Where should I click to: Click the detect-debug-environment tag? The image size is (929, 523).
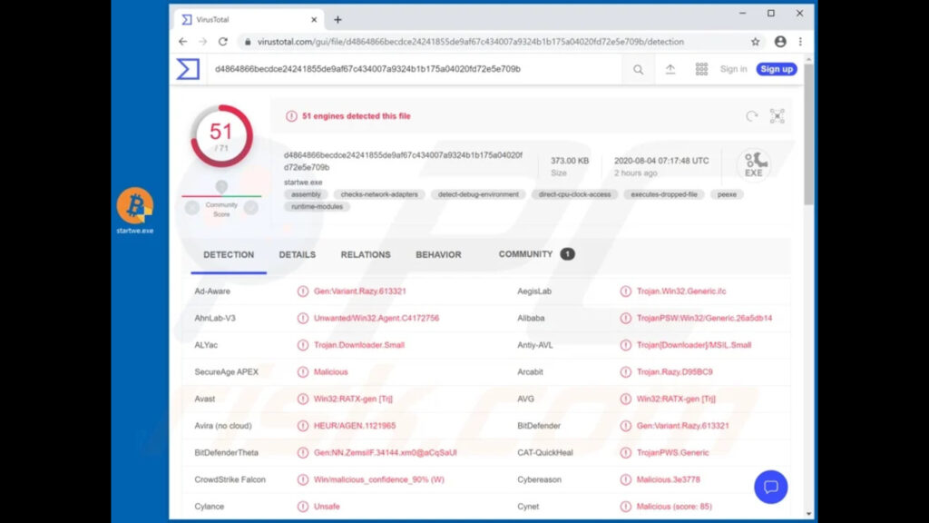[478, 194]
